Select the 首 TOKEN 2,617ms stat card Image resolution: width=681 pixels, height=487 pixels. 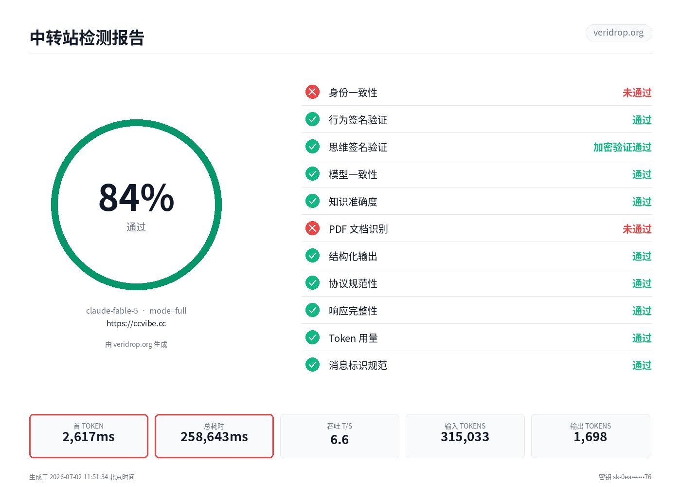click(x=89, y=436)
